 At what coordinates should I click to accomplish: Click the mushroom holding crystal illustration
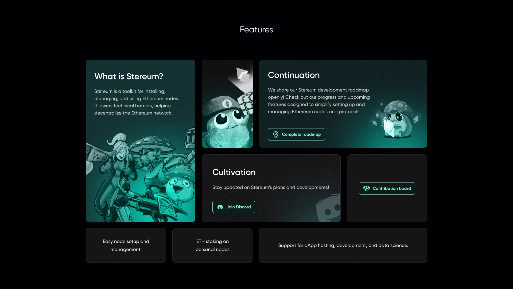tap(397, 120)
